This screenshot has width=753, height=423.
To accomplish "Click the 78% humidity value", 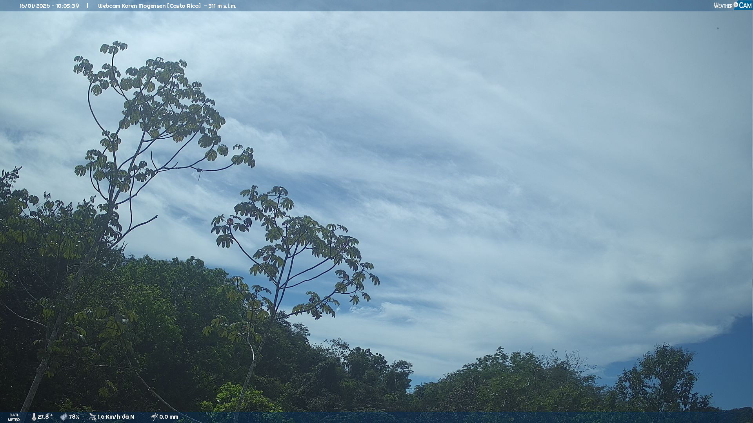I will (x=74, y=417).
